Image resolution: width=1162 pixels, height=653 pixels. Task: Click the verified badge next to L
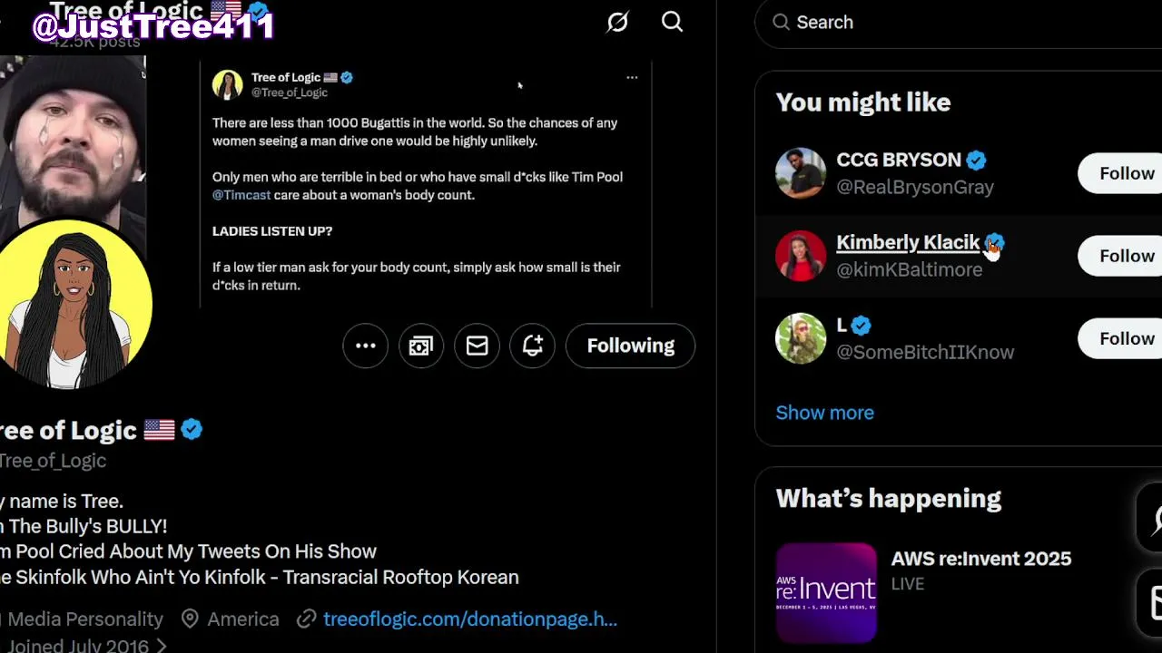[862, 326]
